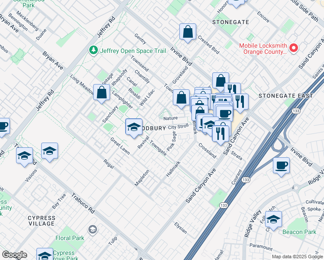Click the Crossland street label

[207, 151]
